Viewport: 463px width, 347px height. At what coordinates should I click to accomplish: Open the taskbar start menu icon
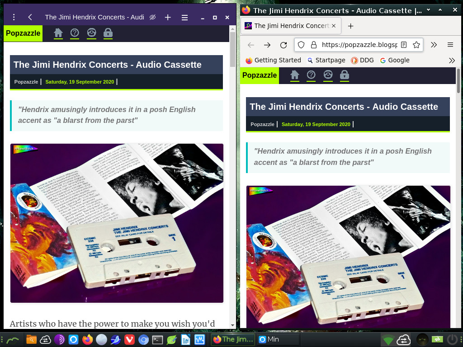click(12, 340)
